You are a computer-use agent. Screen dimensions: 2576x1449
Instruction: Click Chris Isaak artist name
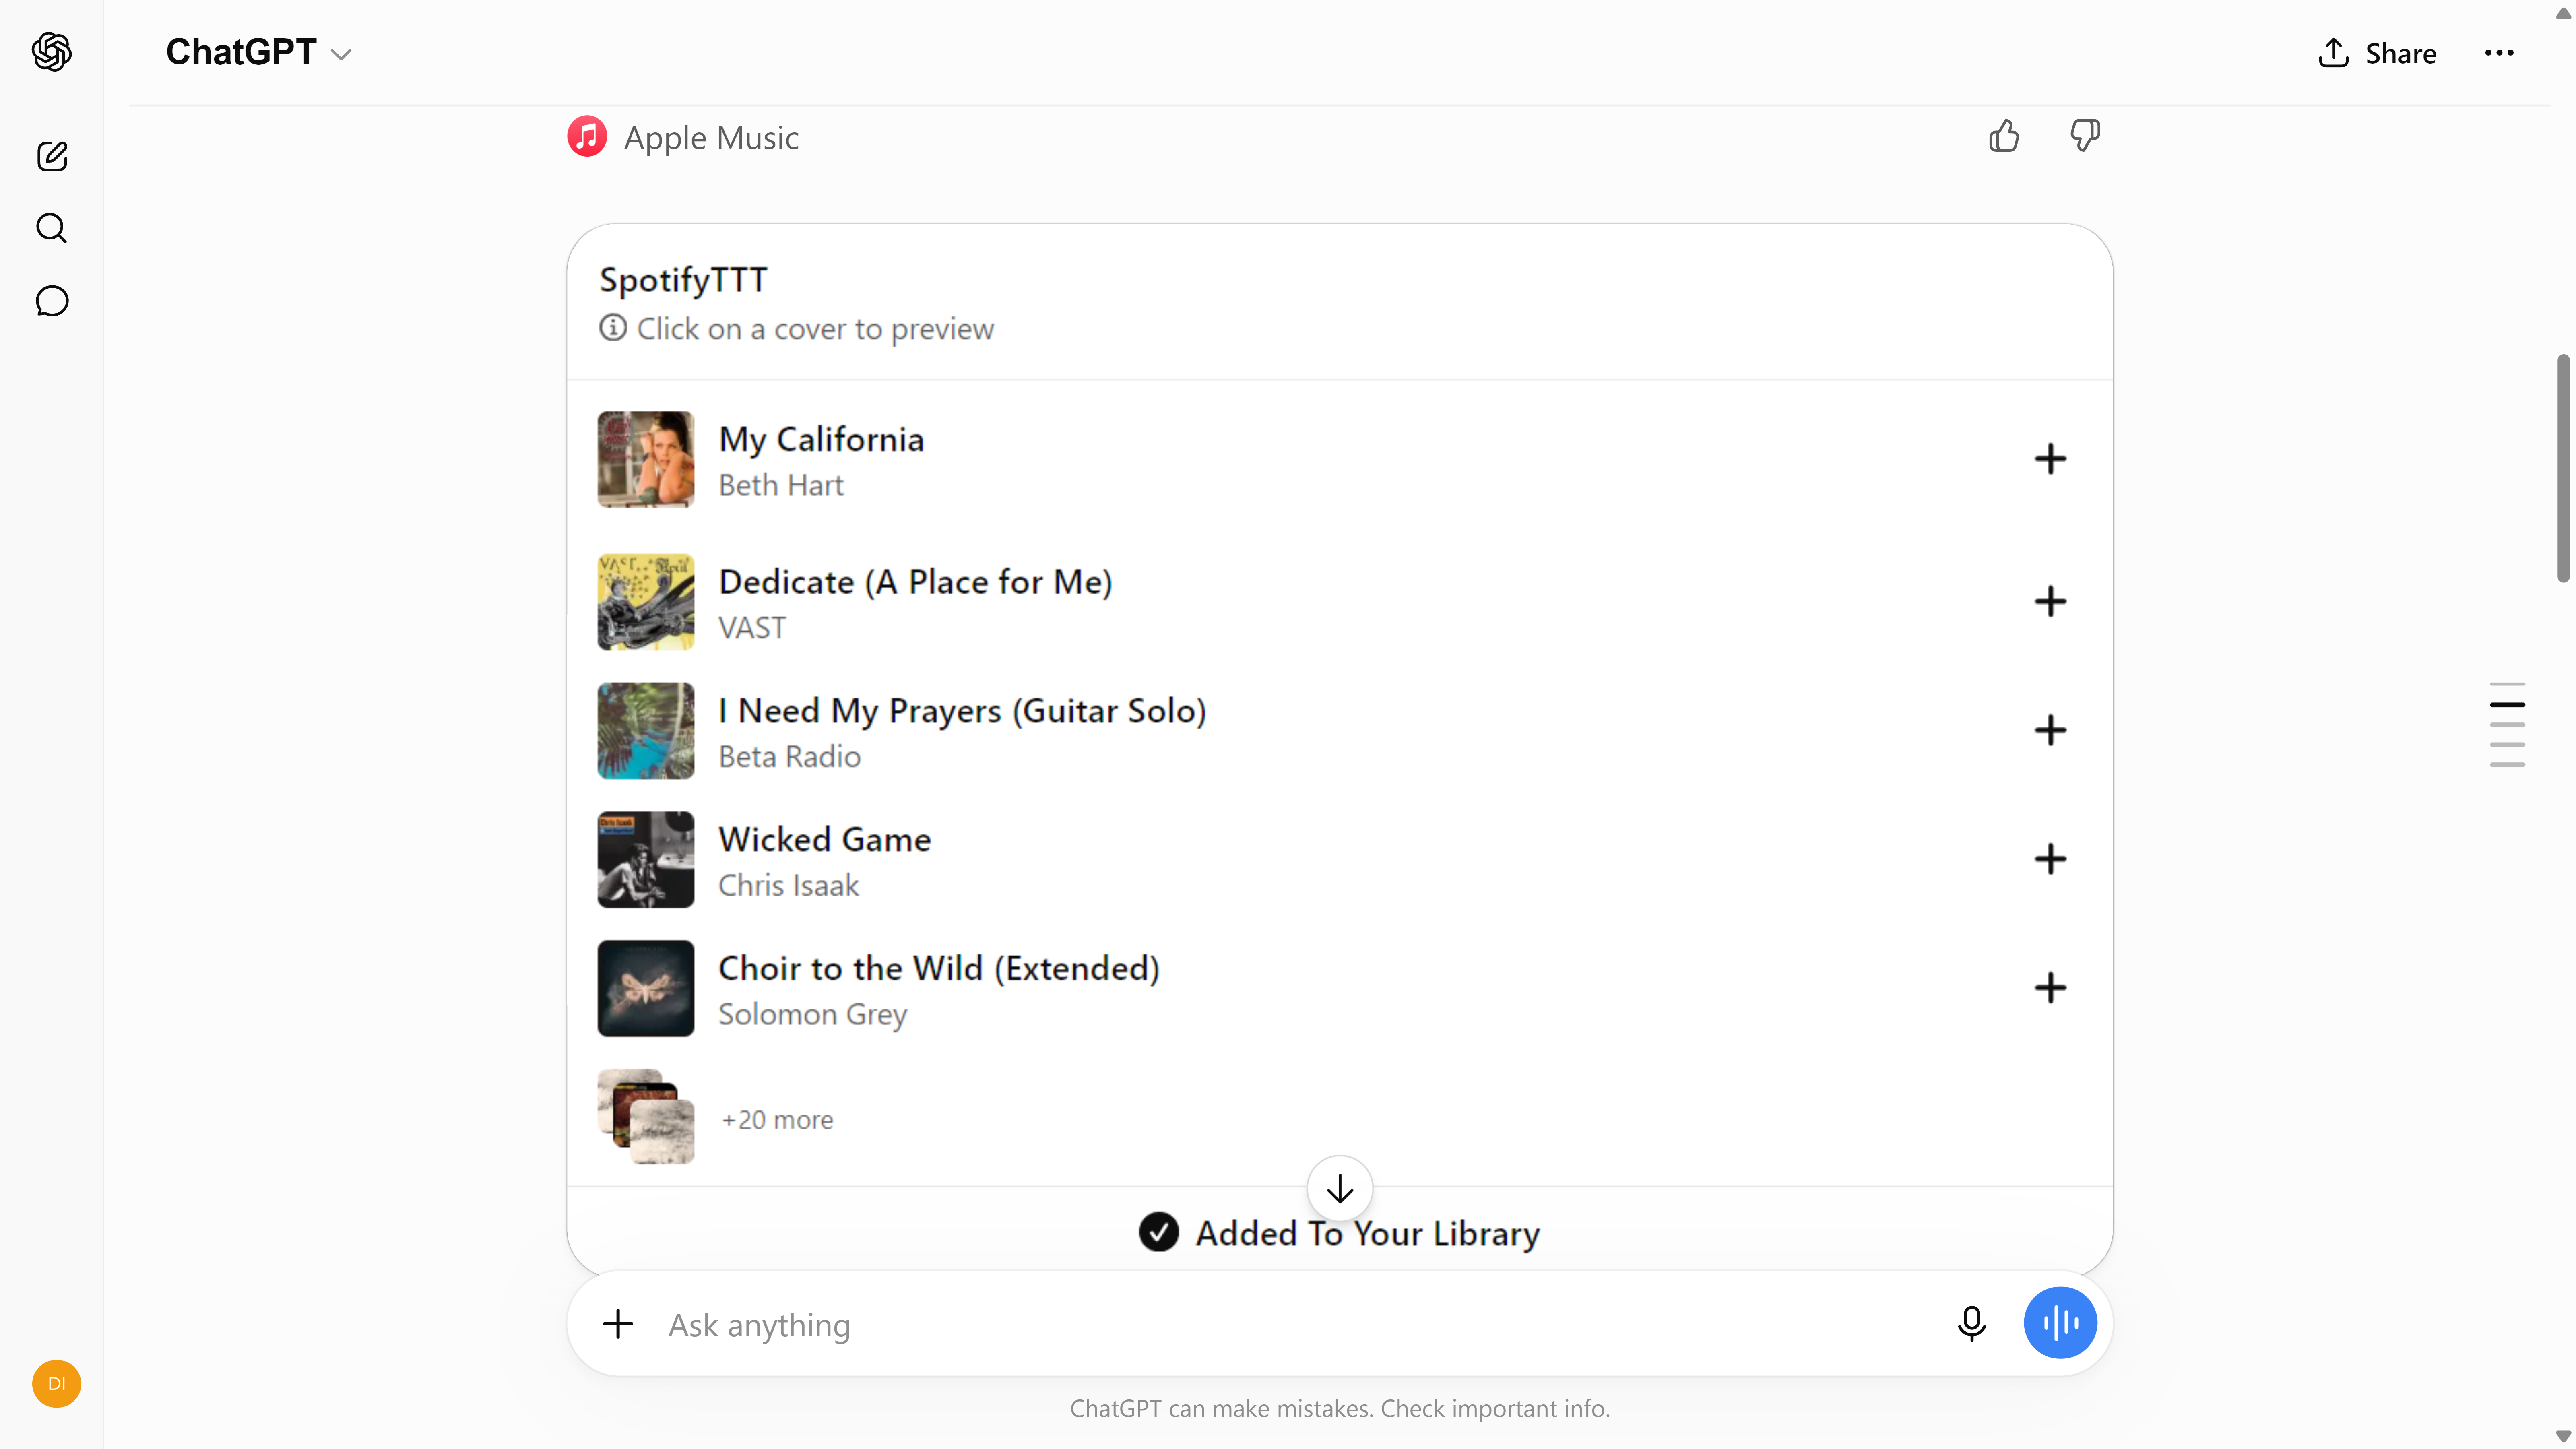tap(788, 886)
